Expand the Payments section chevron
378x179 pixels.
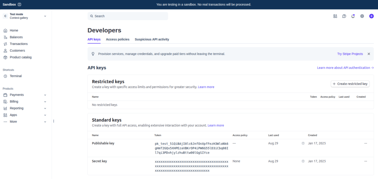[x=45, y=95]
